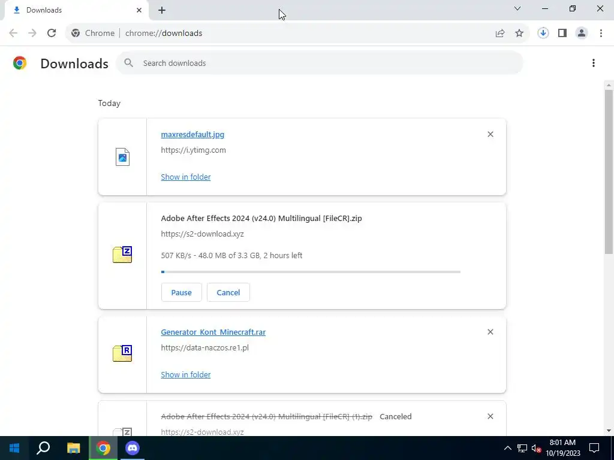Click the scrollbar down arrow
Viewport: 614px width, 460px height.
[609, 431]
